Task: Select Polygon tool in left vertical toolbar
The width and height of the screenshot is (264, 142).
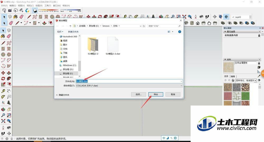Action: 9,54
